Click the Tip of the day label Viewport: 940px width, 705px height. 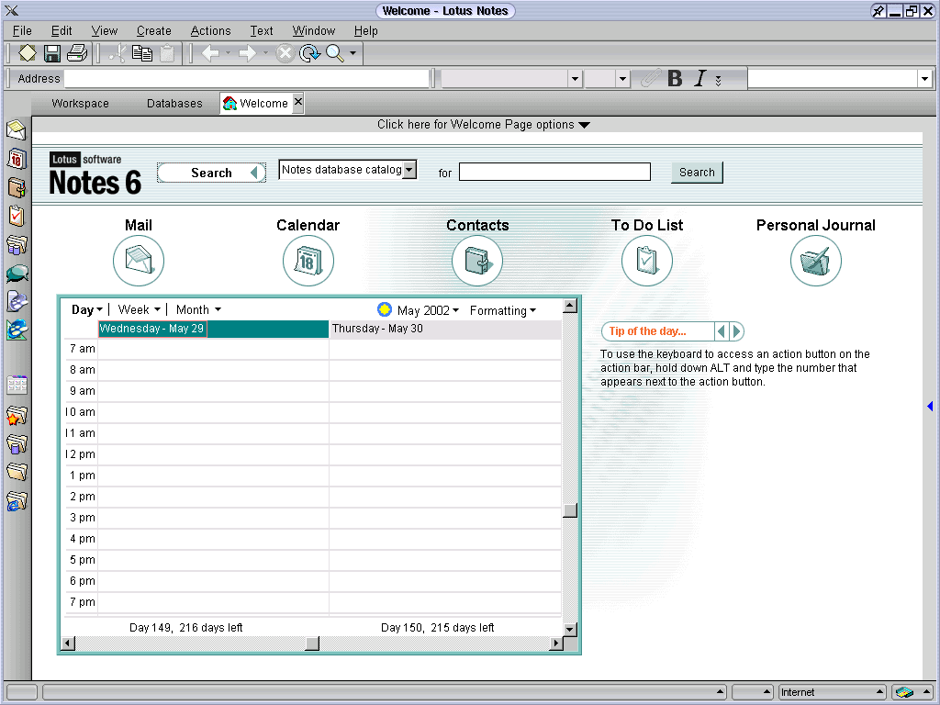647,330
